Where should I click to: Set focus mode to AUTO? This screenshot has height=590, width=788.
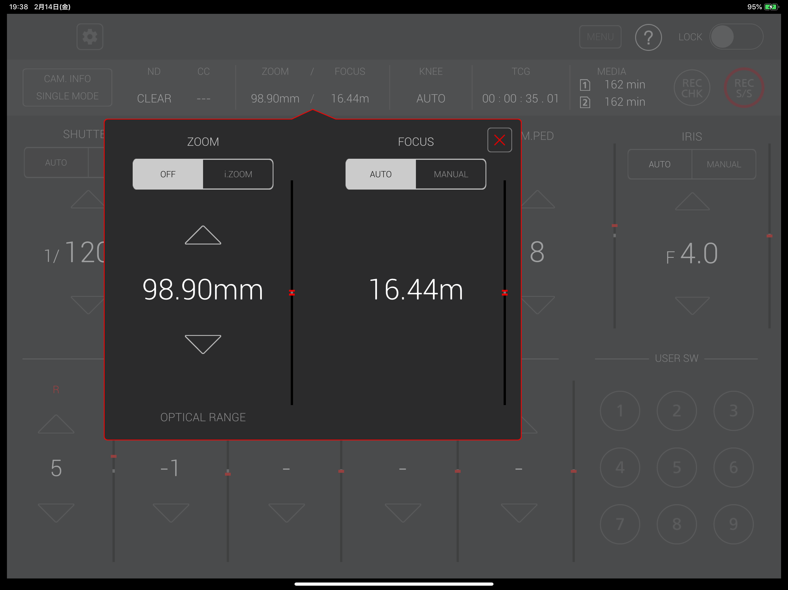pos(380,174)
